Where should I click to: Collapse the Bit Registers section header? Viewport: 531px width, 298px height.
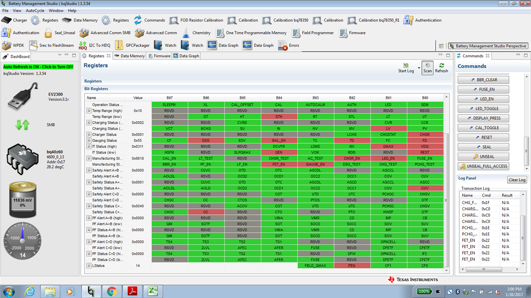96,89
